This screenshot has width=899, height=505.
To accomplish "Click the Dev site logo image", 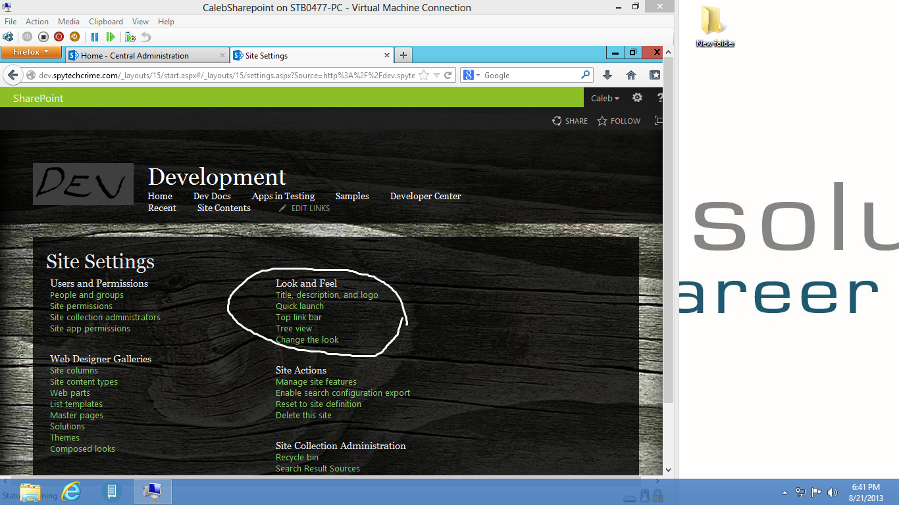I will click(x=83, y=184).
